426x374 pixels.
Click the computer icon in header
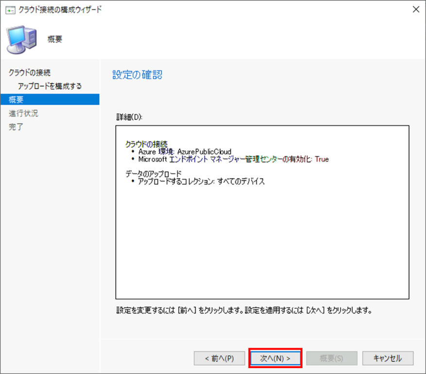pyautogui.click(x=22, y=40)
